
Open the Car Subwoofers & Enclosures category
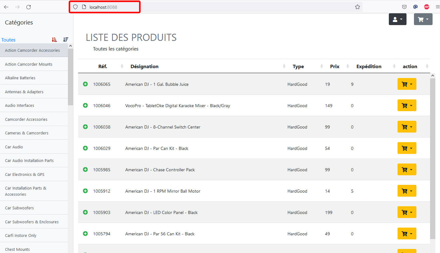pos(34,222)
